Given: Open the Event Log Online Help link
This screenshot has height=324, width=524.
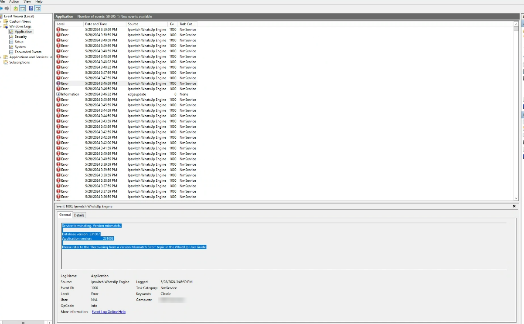Looking at the screenshot, I should (x=109, y=312).
